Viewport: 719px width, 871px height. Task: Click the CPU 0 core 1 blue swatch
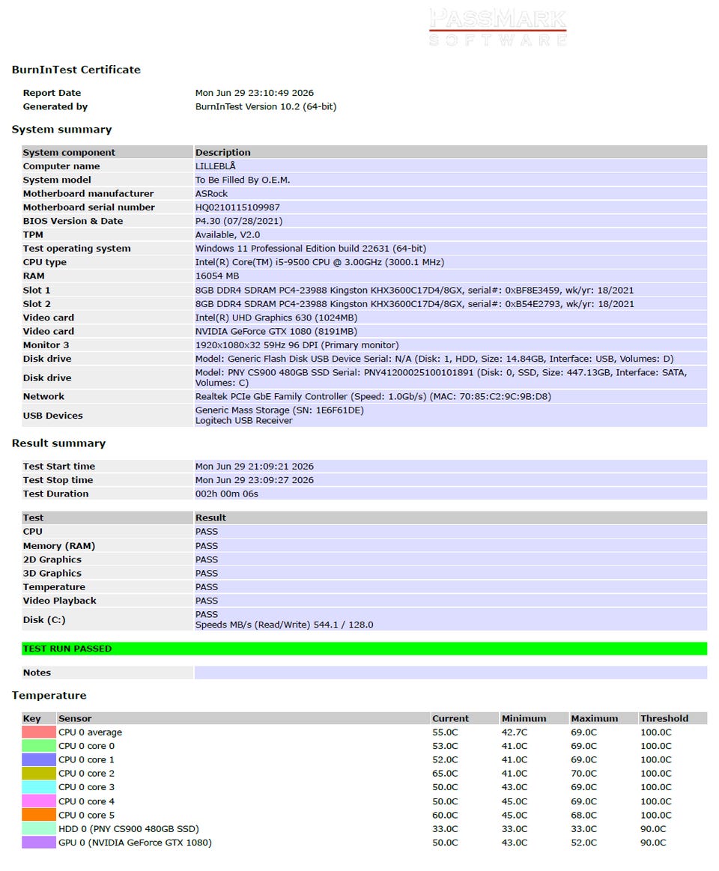coord(39,759)
